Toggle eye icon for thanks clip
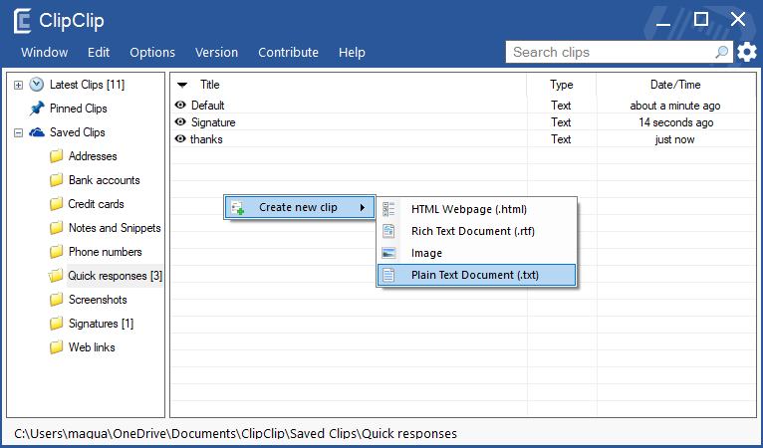Image resolution: width=763 pixels, height=448 pixels. 180,139
